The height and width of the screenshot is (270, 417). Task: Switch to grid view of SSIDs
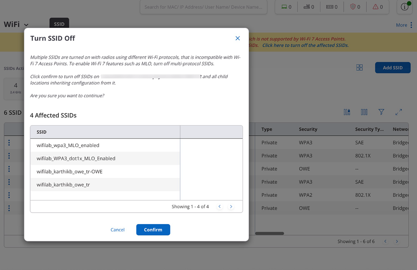pos(360,67)
